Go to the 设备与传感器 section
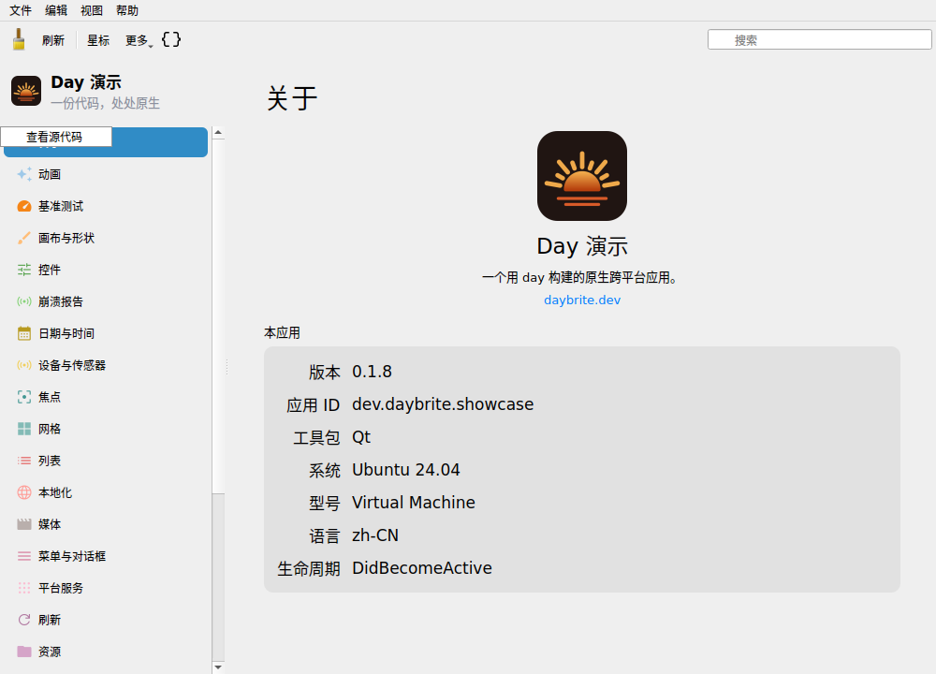The image size is (936, 674). (106, 365)
